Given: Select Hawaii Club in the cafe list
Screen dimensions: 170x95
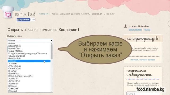Looking at the screenshot, I should coord(29,49).
